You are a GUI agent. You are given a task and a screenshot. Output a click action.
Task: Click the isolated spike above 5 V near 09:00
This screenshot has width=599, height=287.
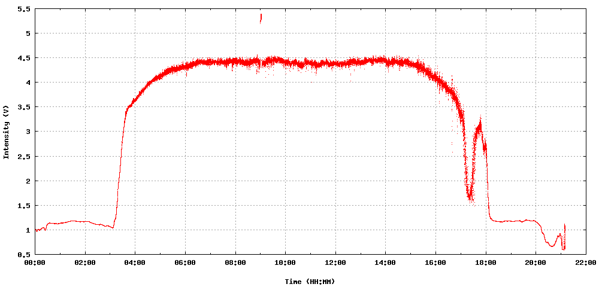coord(261,19)
